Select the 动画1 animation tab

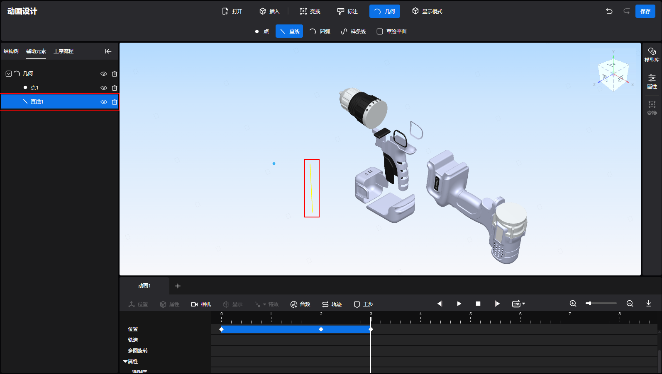144,286
